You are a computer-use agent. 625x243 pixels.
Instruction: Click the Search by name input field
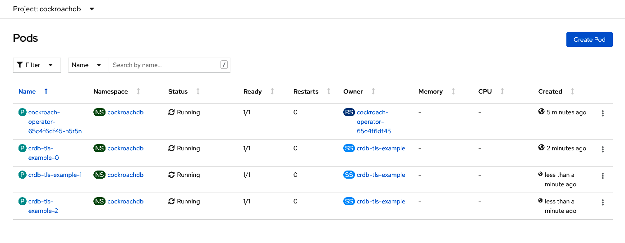coord(165,65)
